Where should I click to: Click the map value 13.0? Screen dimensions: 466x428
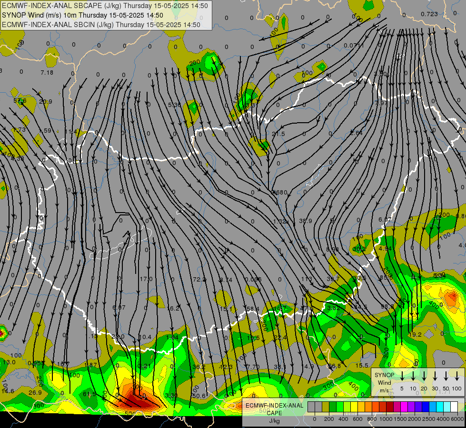(9, 362)
